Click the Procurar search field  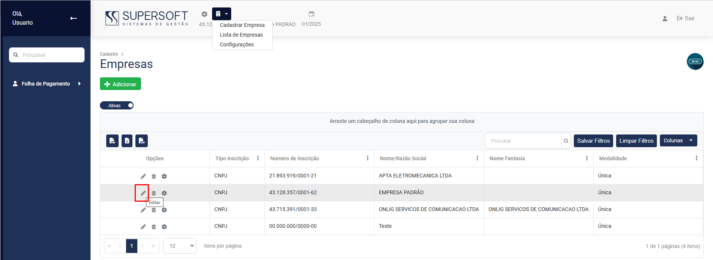click(523, 141)
